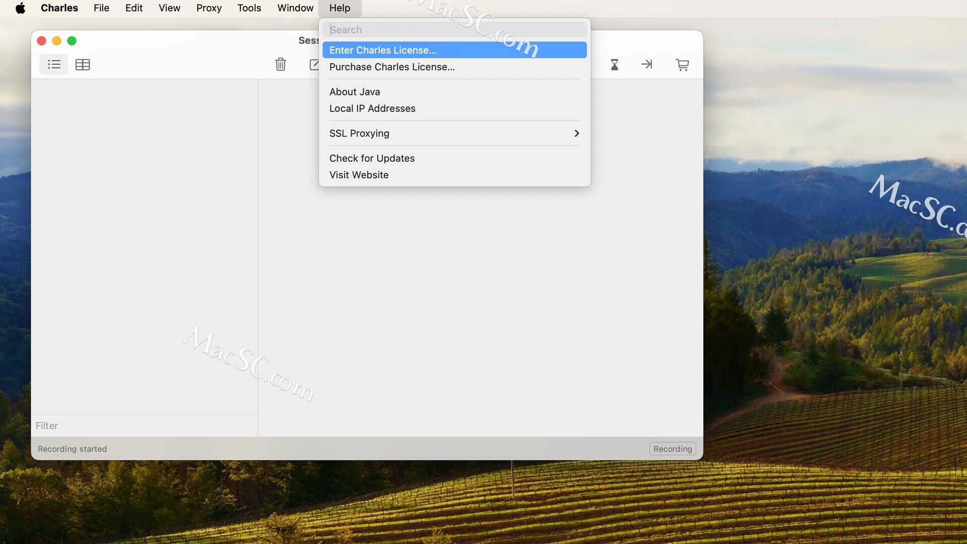
Task: Click the 'Recording started' status text
Action: (72, 449)
